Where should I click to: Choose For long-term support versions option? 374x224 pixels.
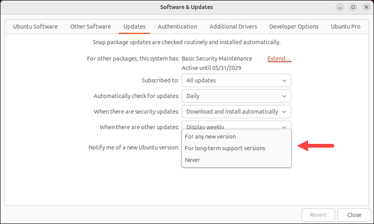(x=237, y=148)
